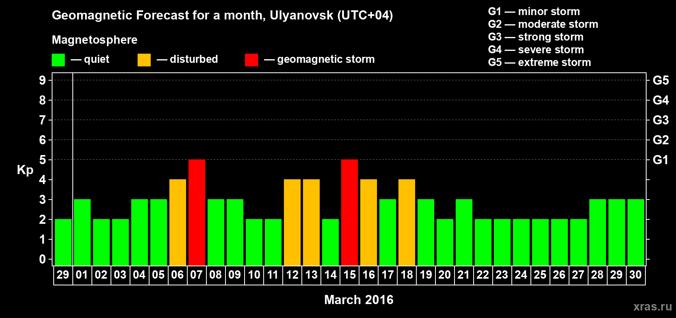Click the orange disturbed legend swatch
This screenshot has width=676, height=318.
144,60
